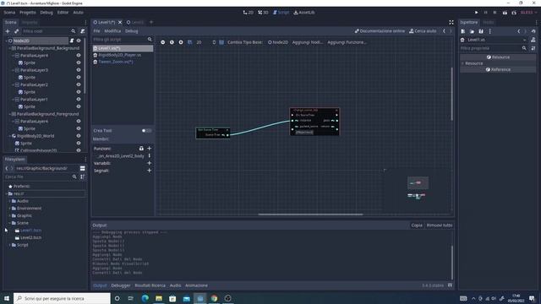Viewport: 541px width, 304px height.
Task: Switch to AssetLib workspace
Action: tap(304, 13)
